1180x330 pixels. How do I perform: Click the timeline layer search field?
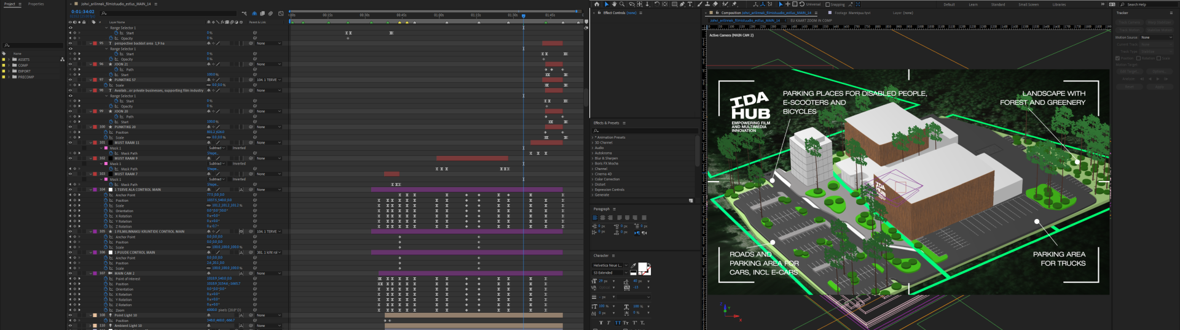click(x=169, y=13)
